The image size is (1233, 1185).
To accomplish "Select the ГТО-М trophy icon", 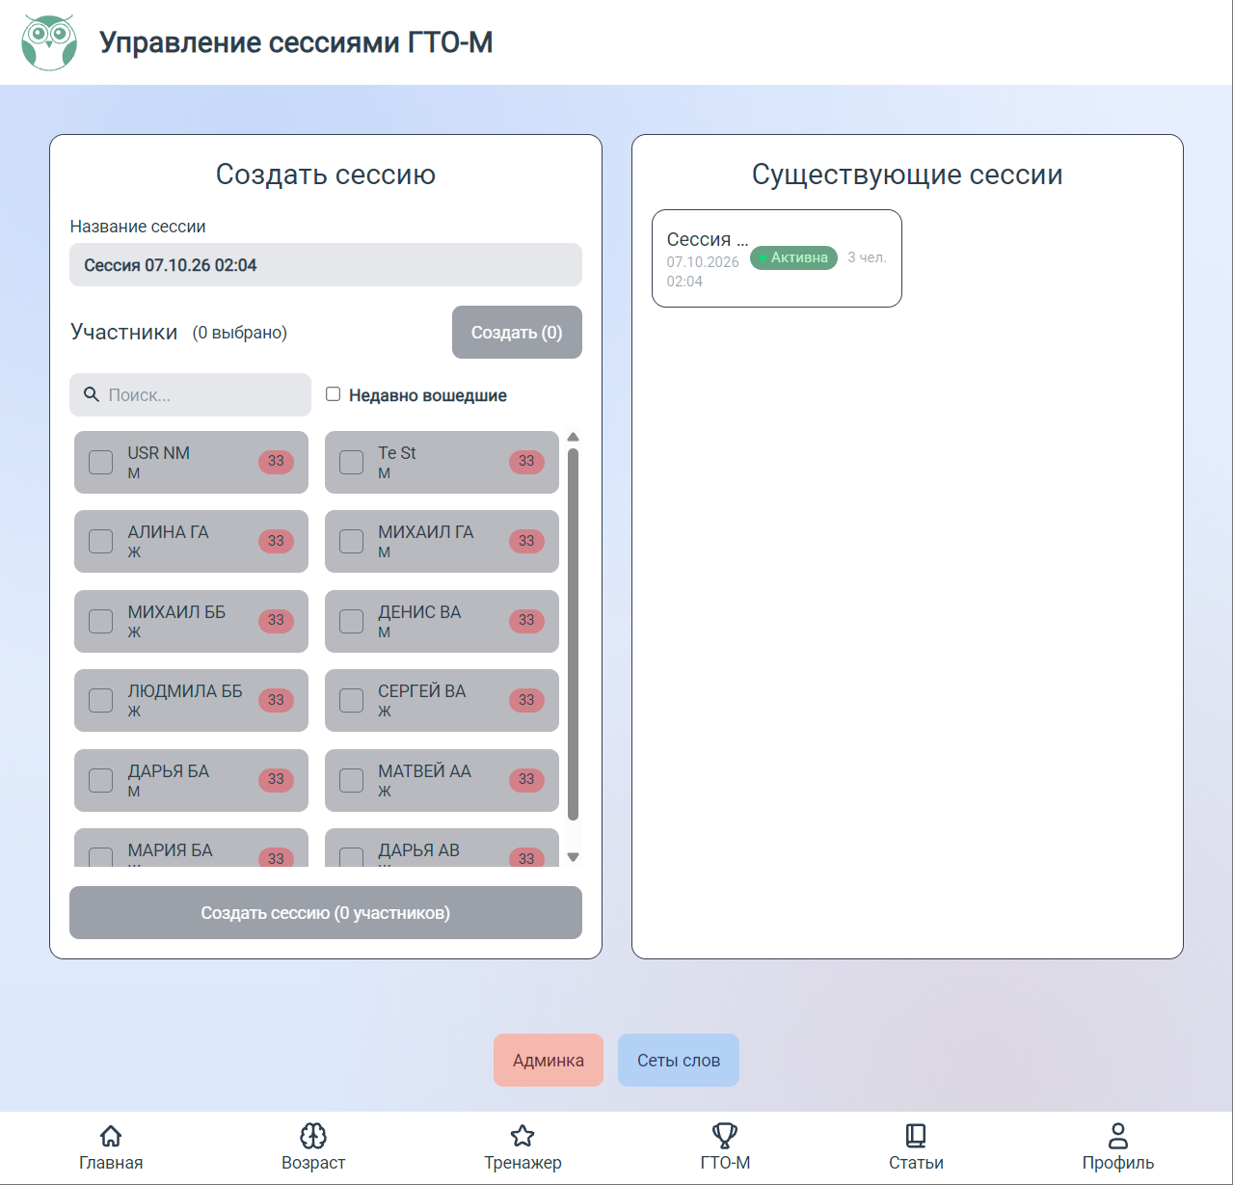I will tap(725, 1136).
